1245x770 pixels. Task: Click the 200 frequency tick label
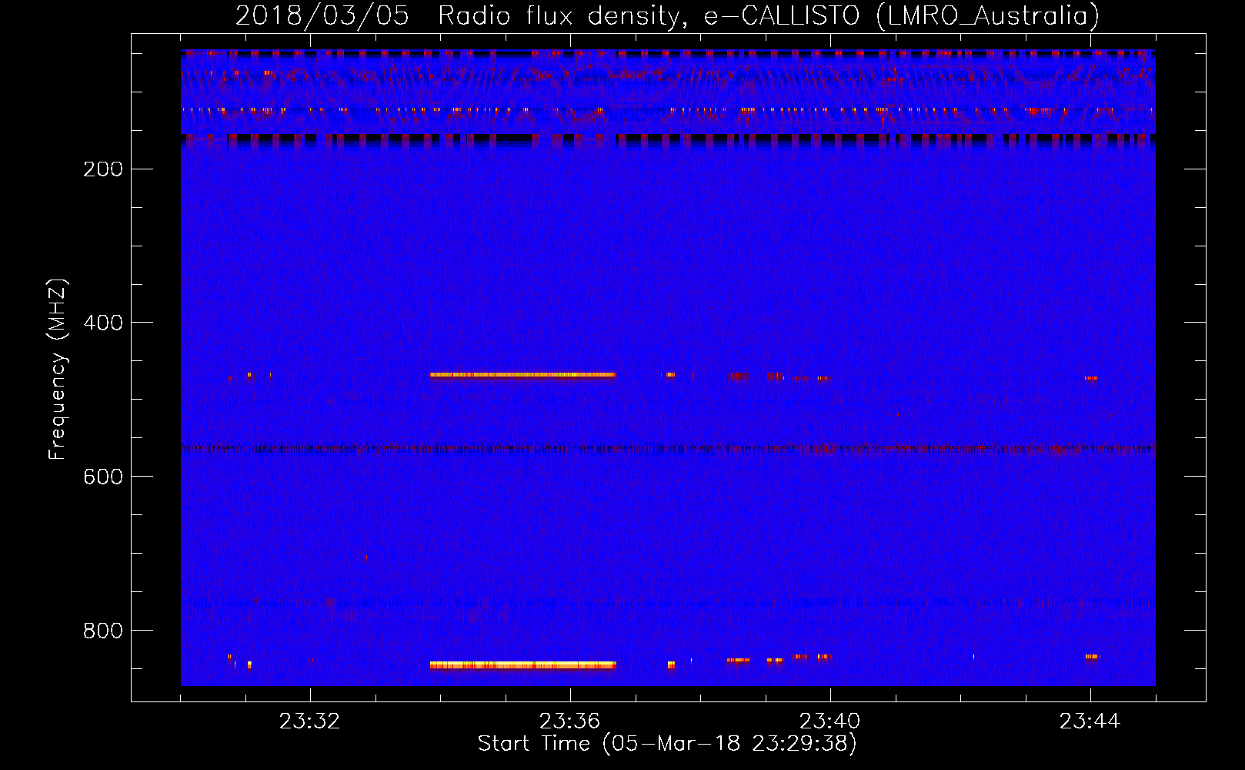[103, 169]
